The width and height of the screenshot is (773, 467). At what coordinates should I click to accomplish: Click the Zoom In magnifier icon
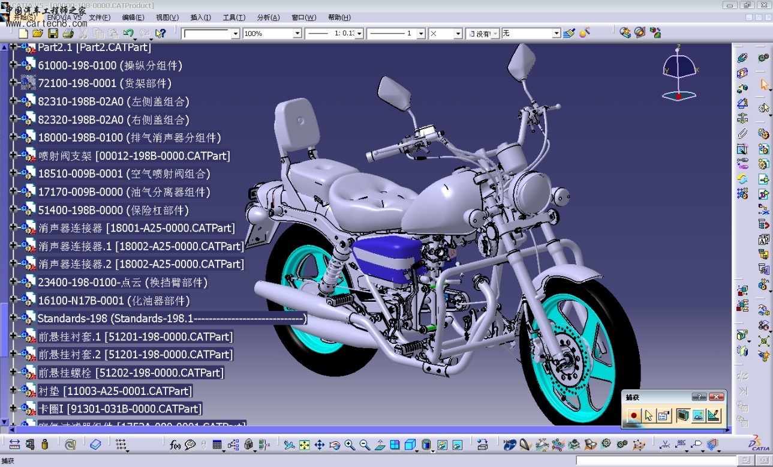(350, 445)
